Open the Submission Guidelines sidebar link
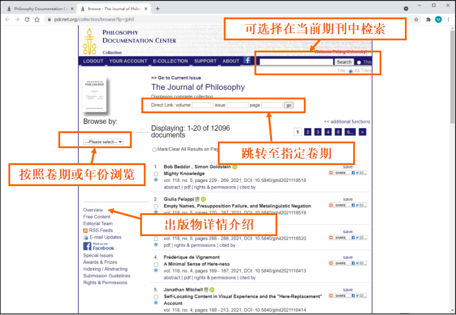 106,276
